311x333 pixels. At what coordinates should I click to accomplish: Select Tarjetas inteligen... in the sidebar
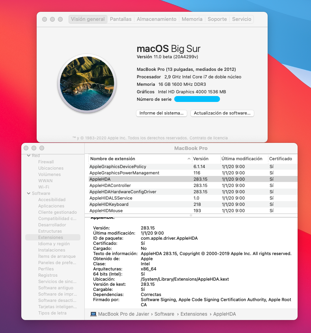[x=58, y=307]
